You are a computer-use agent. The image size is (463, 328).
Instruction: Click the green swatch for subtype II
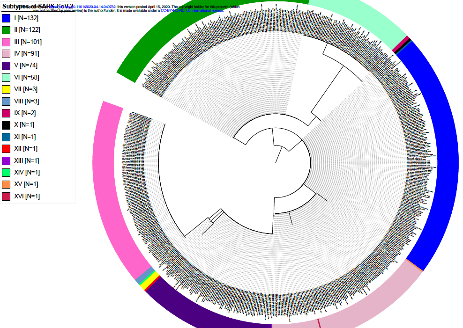point(6,30)
